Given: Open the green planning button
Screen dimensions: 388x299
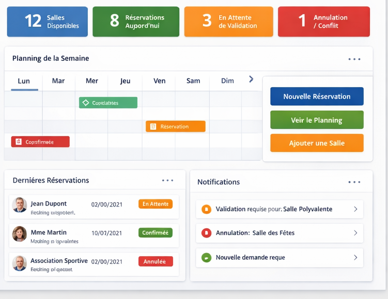Looking at the screenshot, I should coord(317,120).
